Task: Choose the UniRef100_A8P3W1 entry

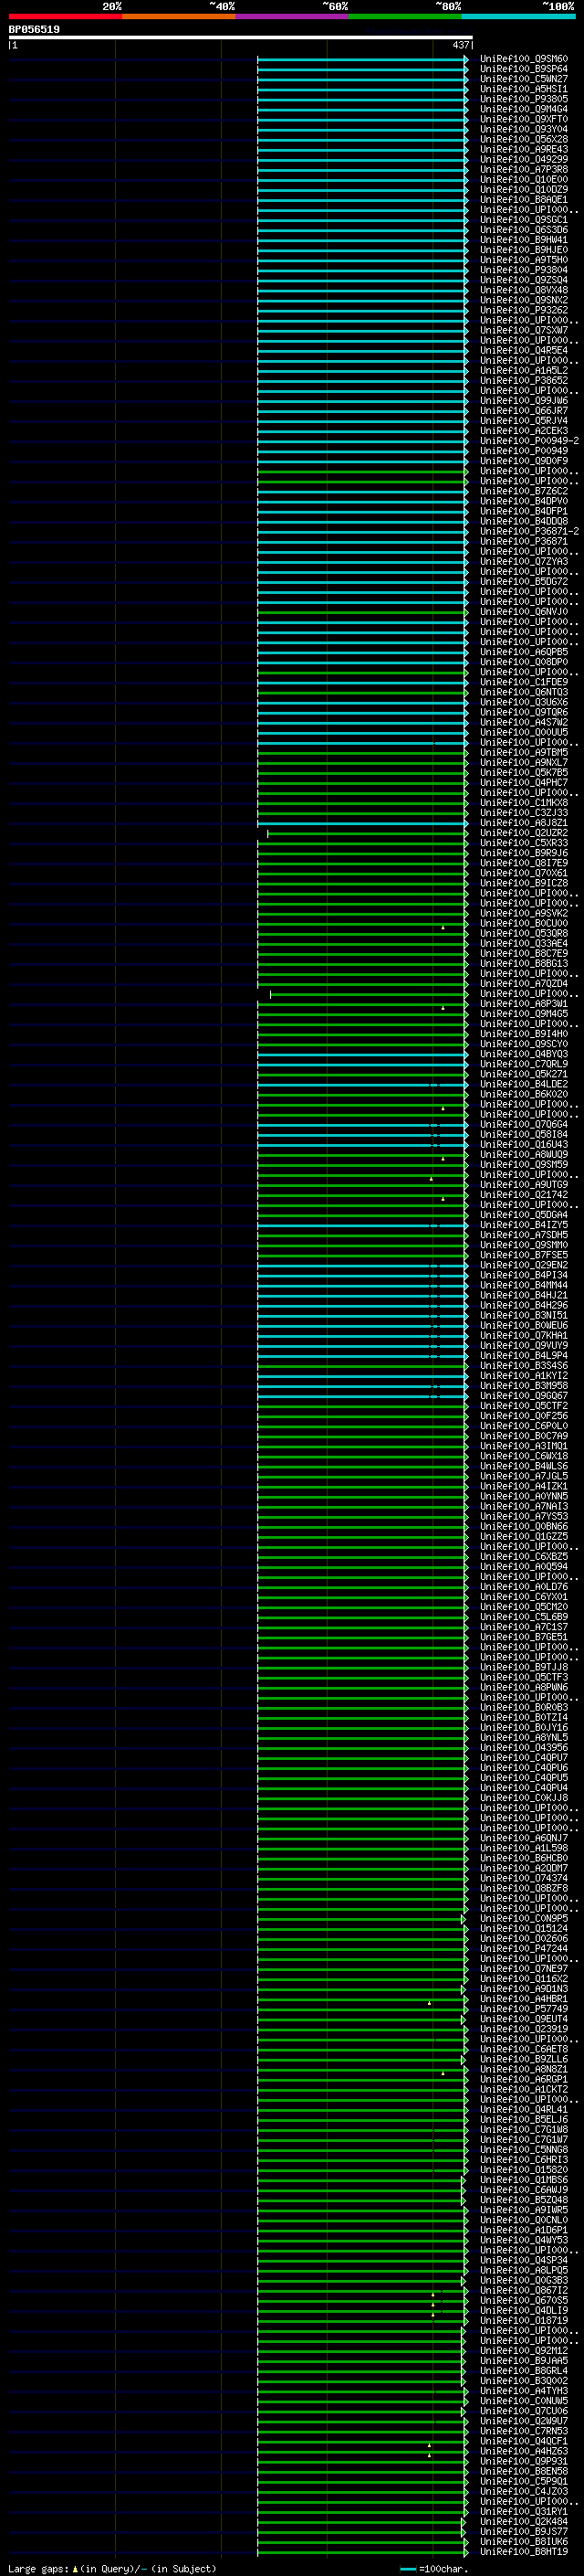Action: point(524,1004)
